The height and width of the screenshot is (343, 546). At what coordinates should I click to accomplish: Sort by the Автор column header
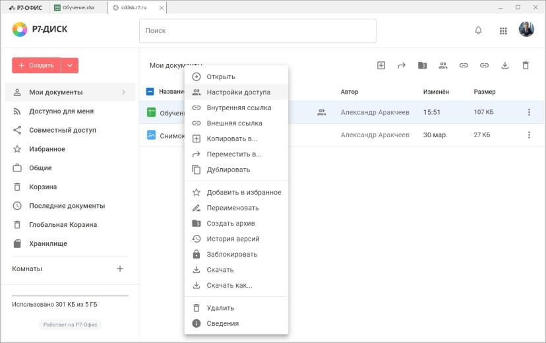(349, 92)
